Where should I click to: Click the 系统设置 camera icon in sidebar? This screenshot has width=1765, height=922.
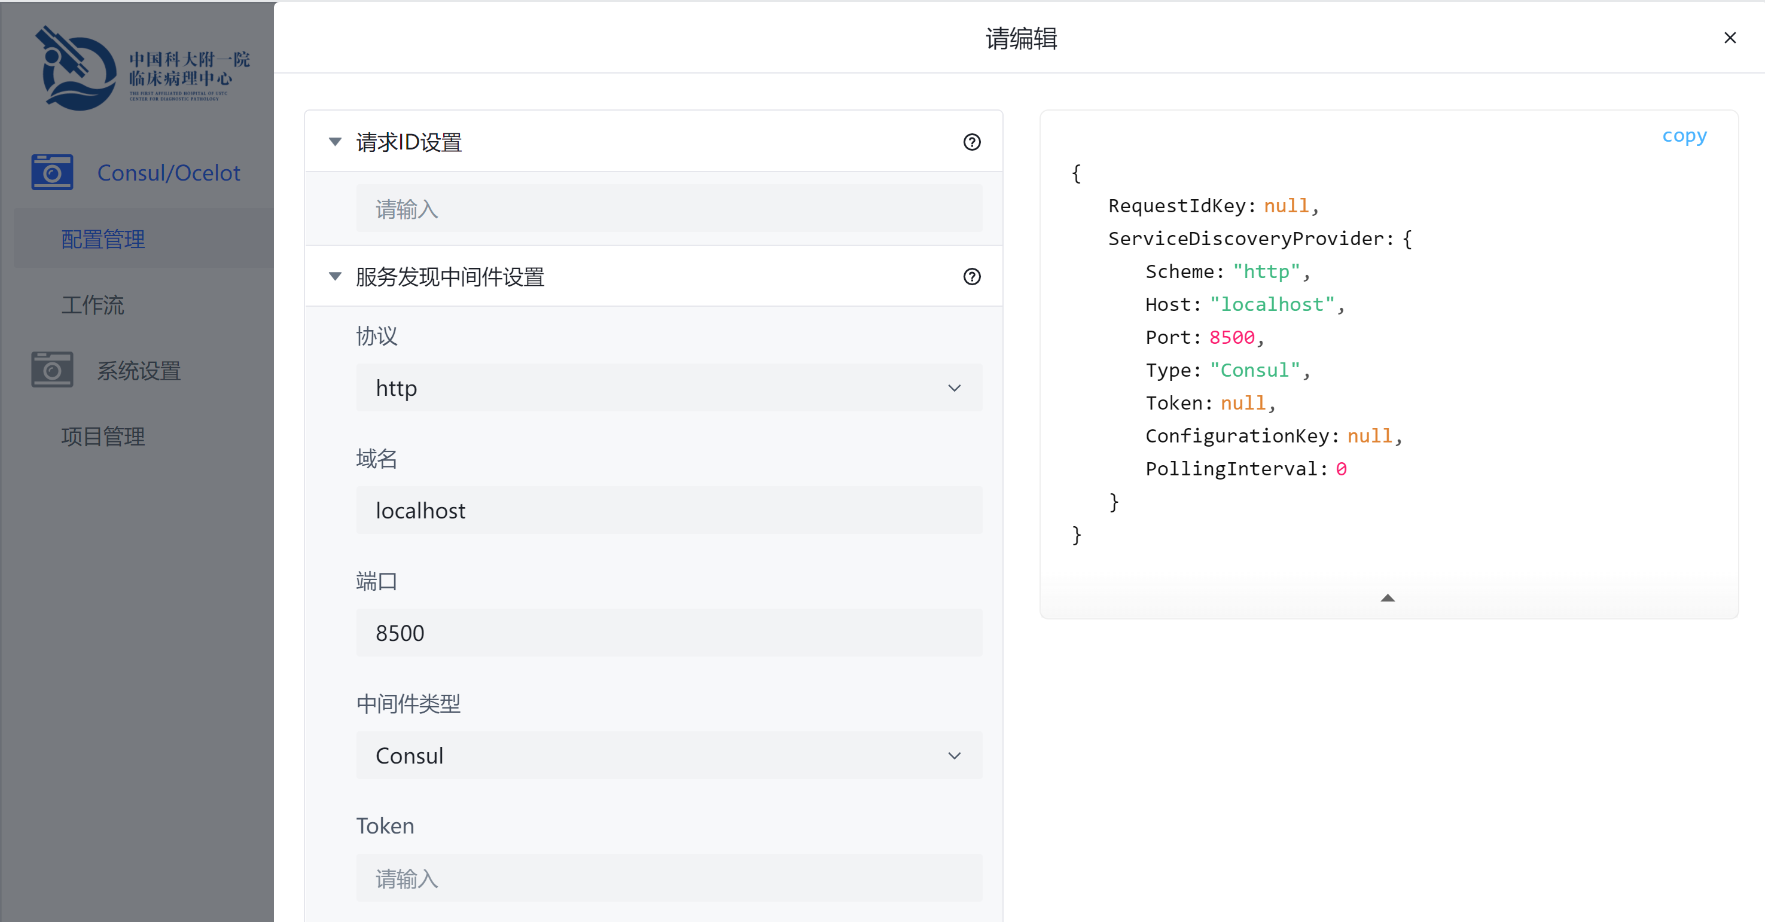click(52, 370)
